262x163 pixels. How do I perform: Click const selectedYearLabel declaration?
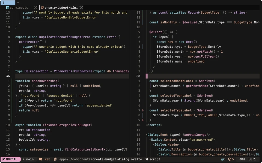tap(181, 96)
